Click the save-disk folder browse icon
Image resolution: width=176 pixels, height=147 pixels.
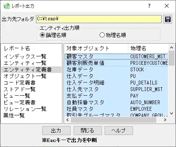[x=167, y=19]
